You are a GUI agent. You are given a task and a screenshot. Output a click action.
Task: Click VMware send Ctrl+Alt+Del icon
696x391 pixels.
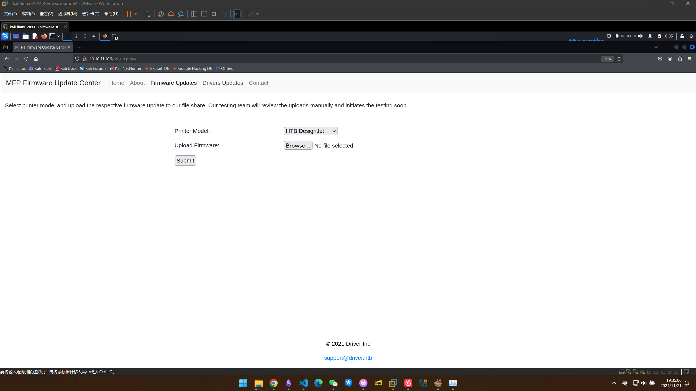point(147,14)
